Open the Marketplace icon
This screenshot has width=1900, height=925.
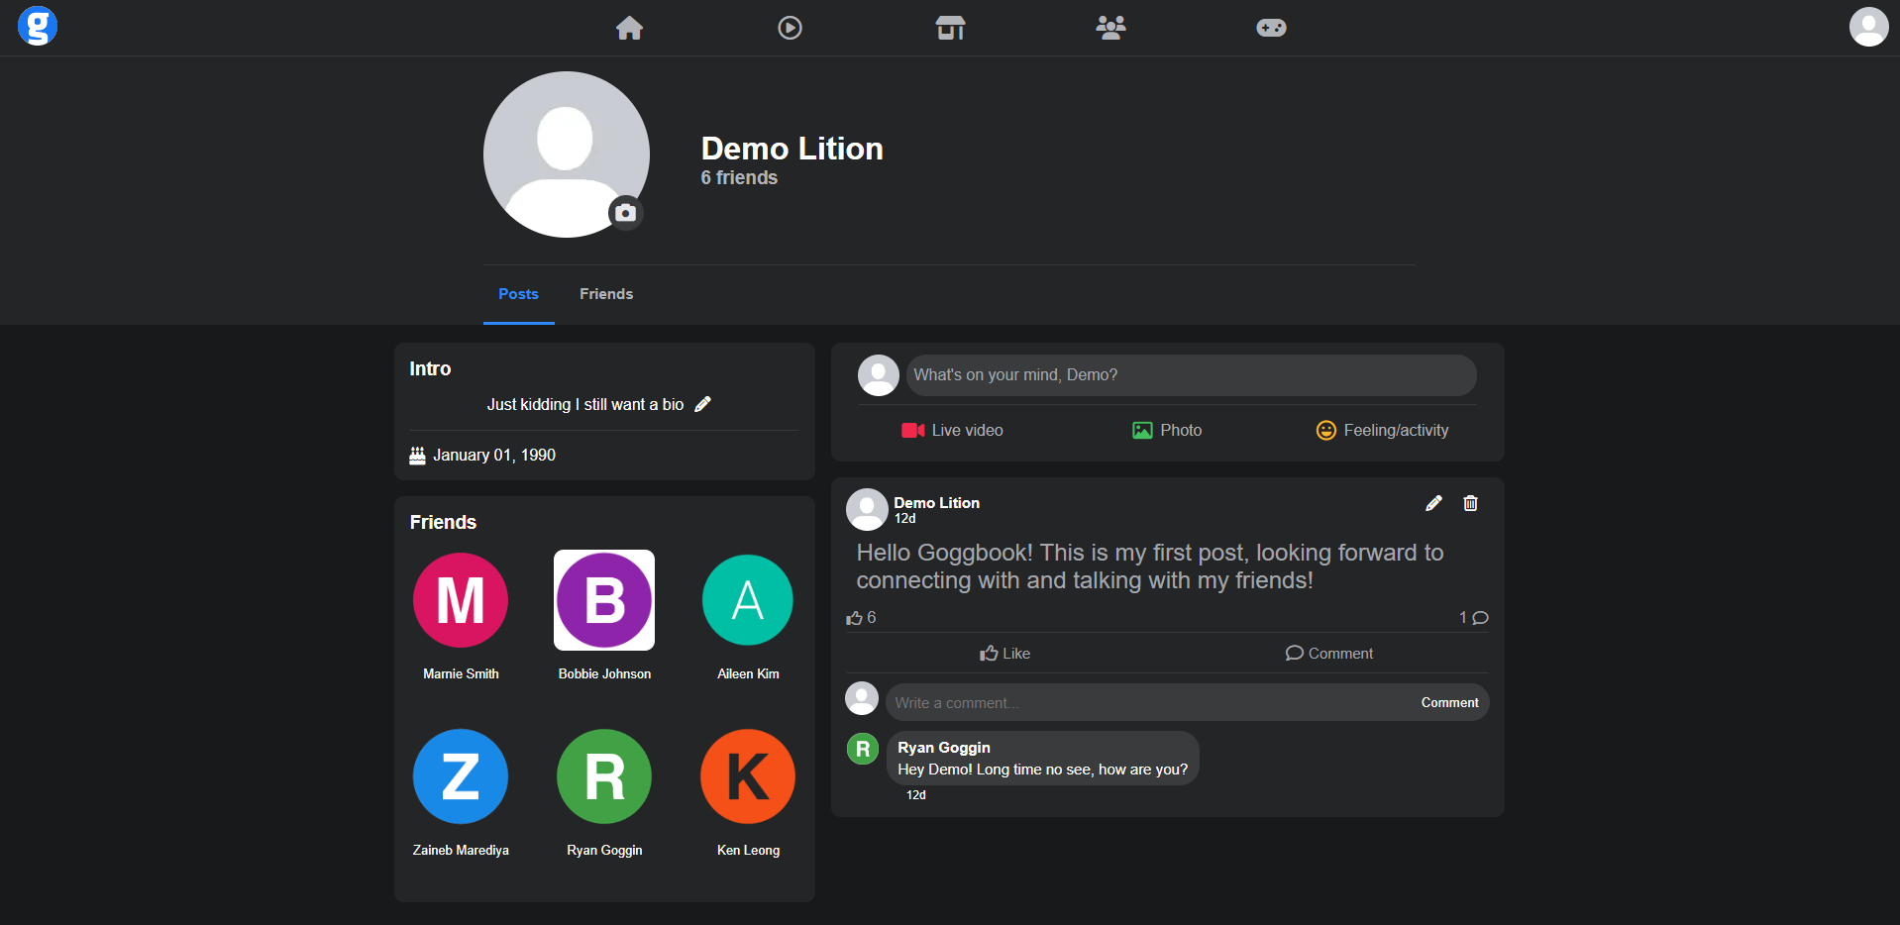point(950,28)
